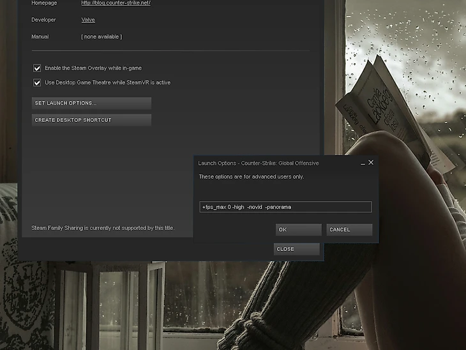Click the Launch Options dialog title text
Image resolution: width=466 pixels, height=350 pixels.
pyautogui.click(x=259, y=164)
